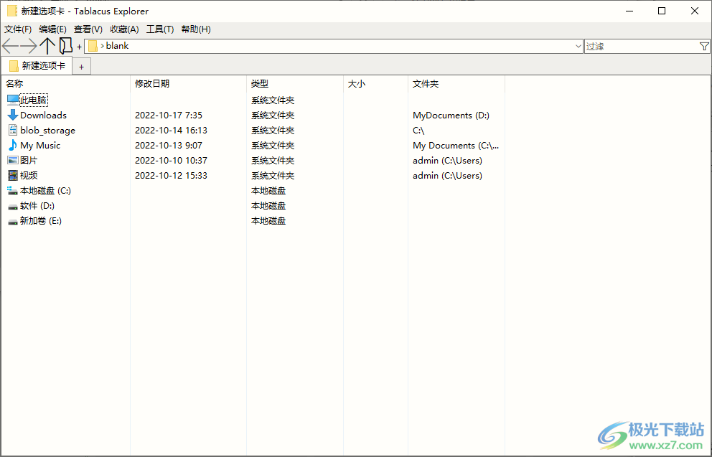Expand the address bar dropdown arrow
712x457 pixels.
pyautogui.click(x=578, y=47)
